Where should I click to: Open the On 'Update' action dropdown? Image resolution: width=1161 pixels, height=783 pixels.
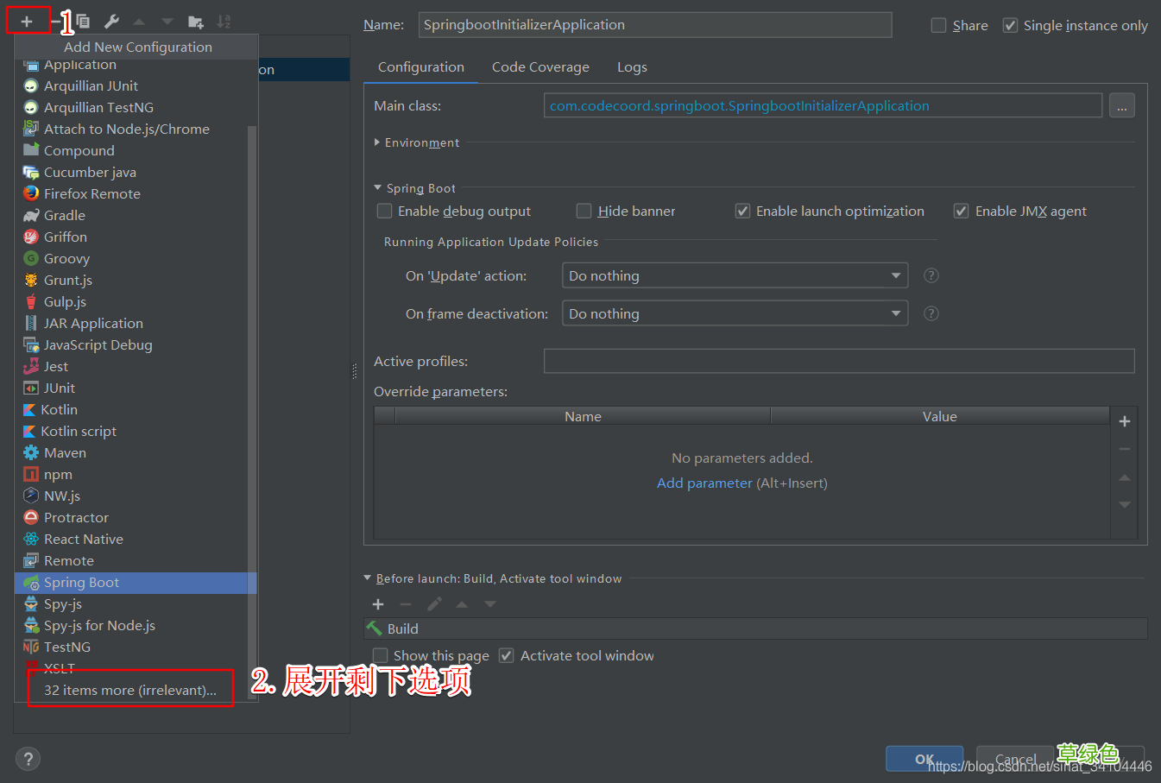tap(735, 275)
